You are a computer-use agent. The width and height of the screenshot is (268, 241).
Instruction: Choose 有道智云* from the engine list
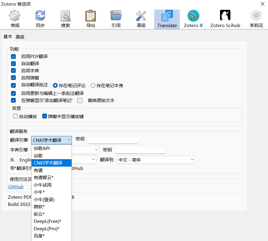pos(51,178)
